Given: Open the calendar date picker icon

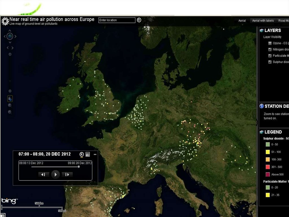Looking at the screenshot, I should click(x=87, y=154).
